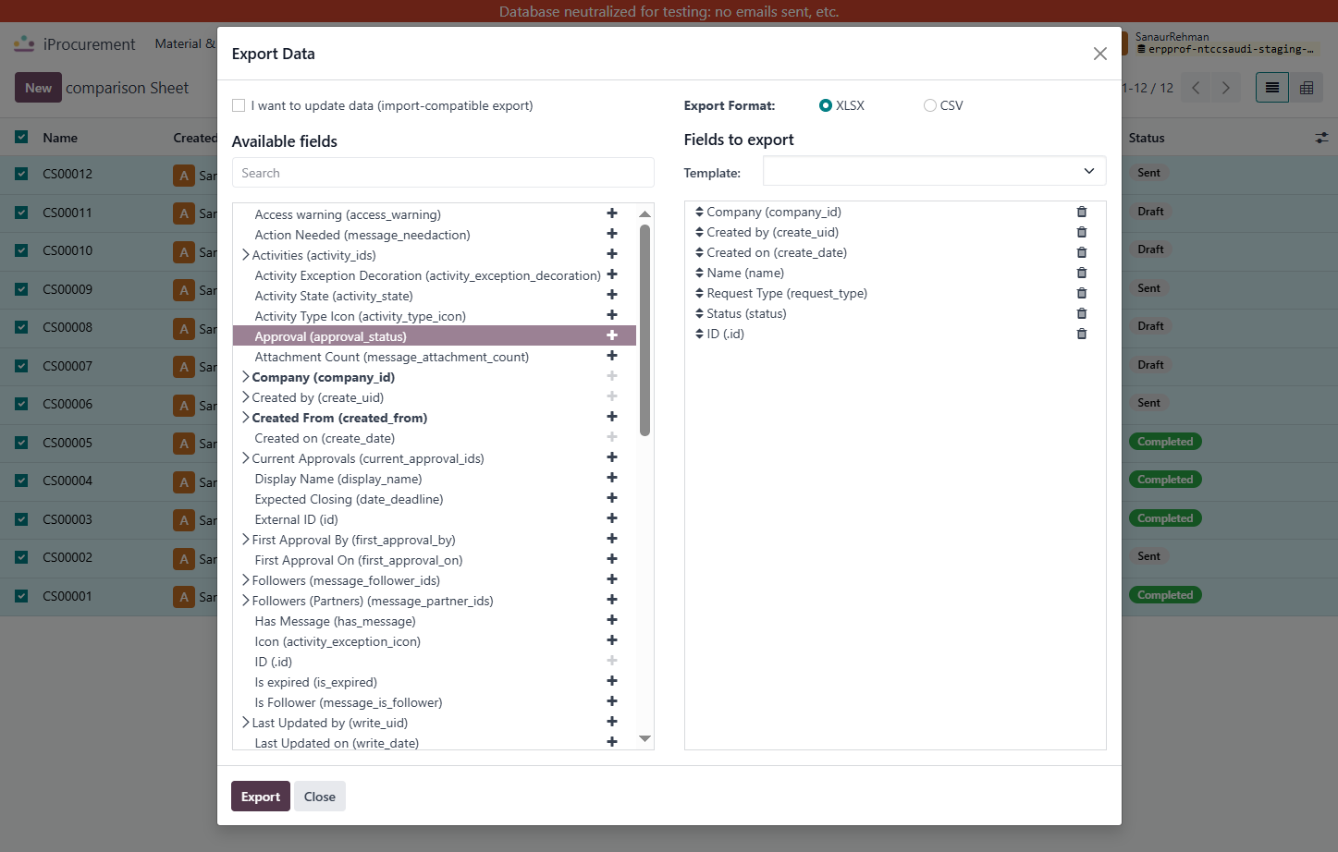This screenshot has height=852, width=1338.
Task: Select CSV export format
Action: [x=930, y=105]
